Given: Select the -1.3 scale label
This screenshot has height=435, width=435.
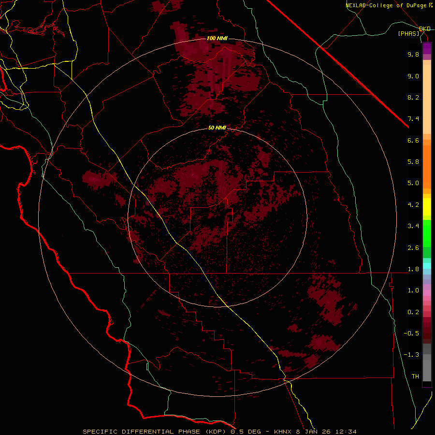Looking at the screenshot, I should tap(411, 355).
